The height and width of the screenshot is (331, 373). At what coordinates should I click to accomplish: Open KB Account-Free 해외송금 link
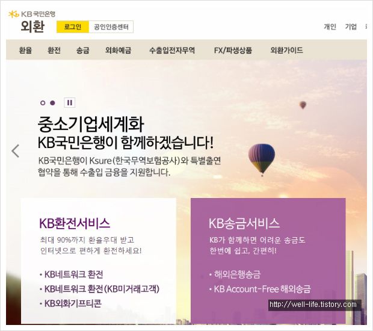click(262, 289)
